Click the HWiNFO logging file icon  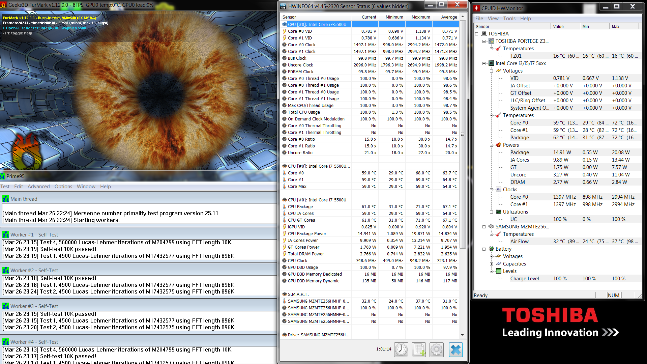point(419,350)
